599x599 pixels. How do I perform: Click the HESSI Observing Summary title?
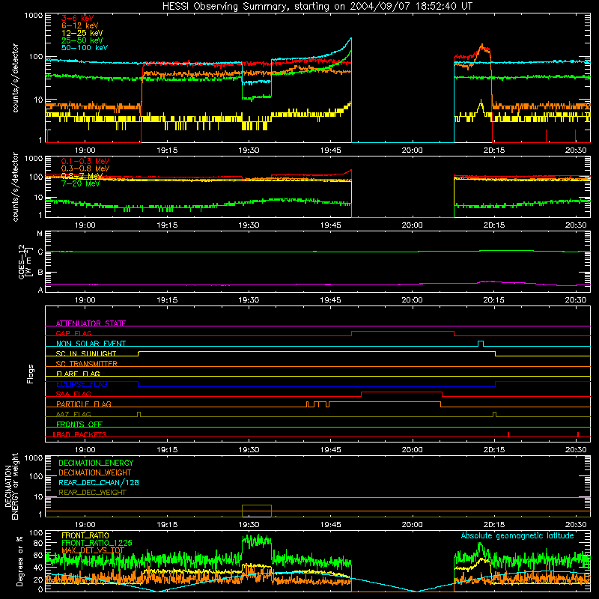[317, 7]
